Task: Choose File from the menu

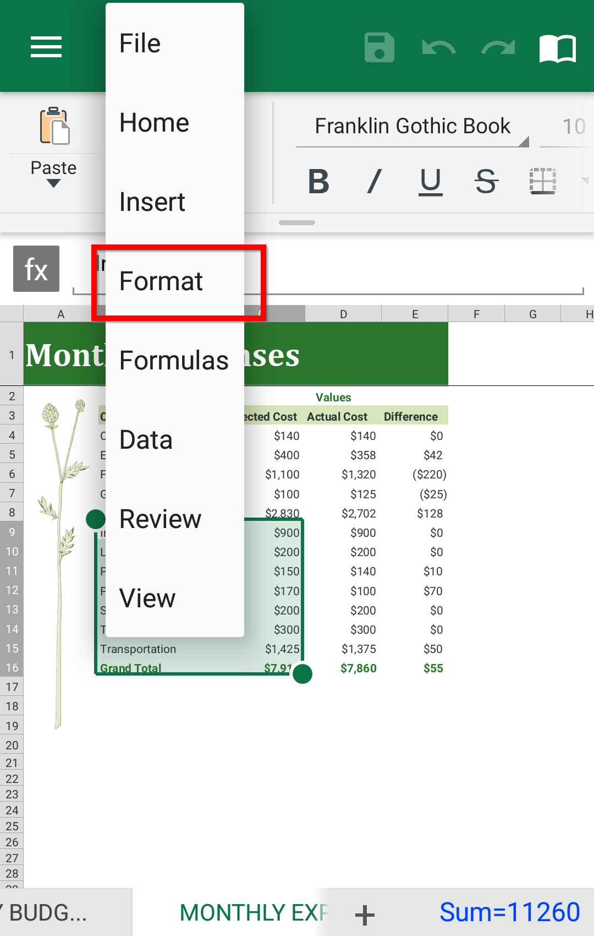Action: (175, 43)
